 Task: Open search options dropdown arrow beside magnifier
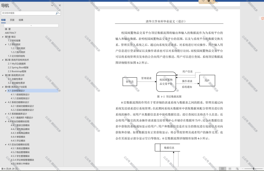point(60,13)
